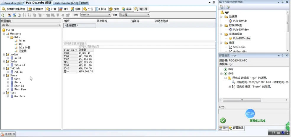Select the 总金额 measure in tree
This screenshot has width=291, height=137.
pyautogui.click(x=22, y=51)
